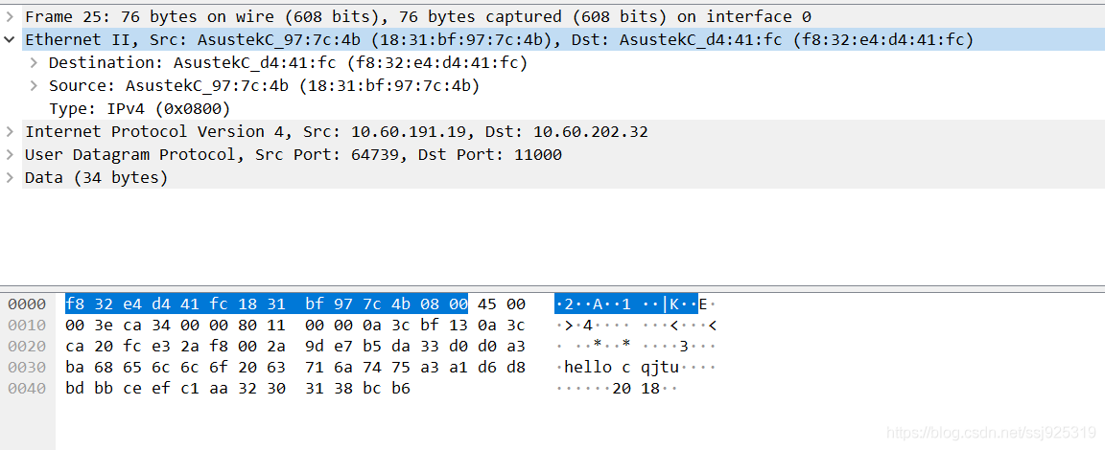
Task: Expand the Frame 25 tree row
Action: 10,16
